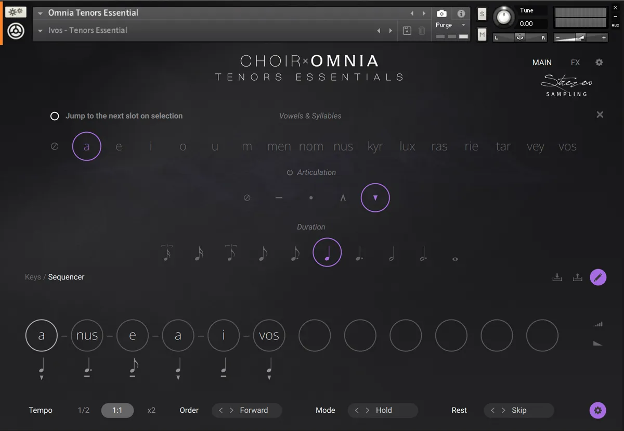Go to previous preset with left arrow

[379, 31]
